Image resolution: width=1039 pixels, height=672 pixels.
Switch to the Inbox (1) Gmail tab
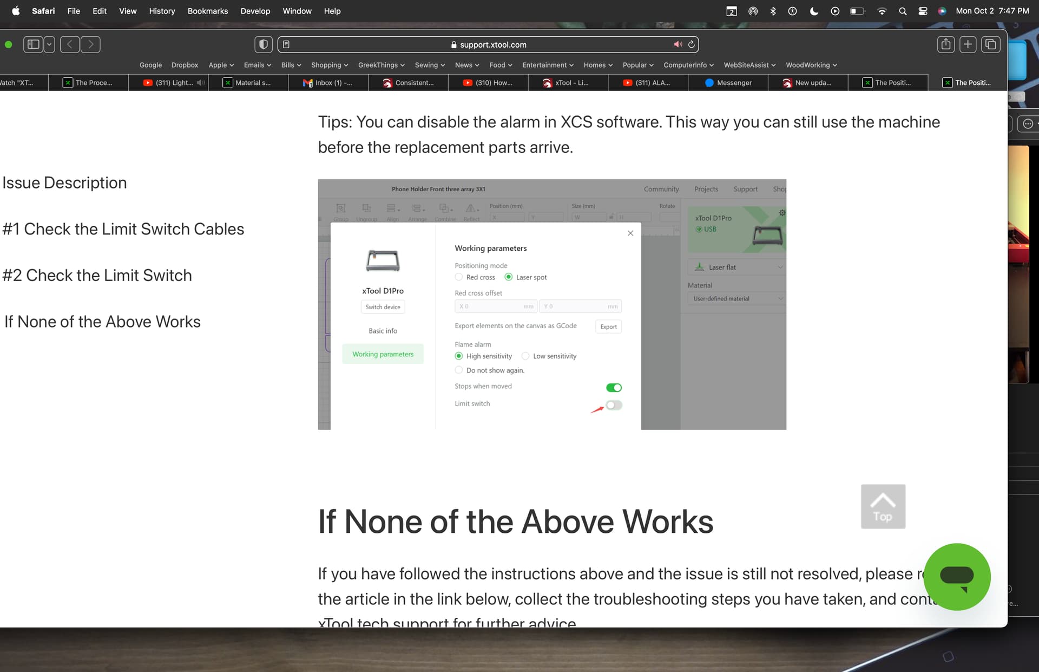pos(328,83)
